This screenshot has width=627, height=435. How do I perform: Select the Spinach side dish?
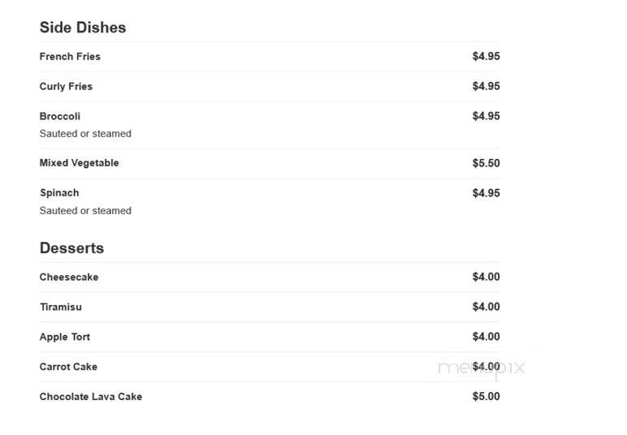(59, 193)
